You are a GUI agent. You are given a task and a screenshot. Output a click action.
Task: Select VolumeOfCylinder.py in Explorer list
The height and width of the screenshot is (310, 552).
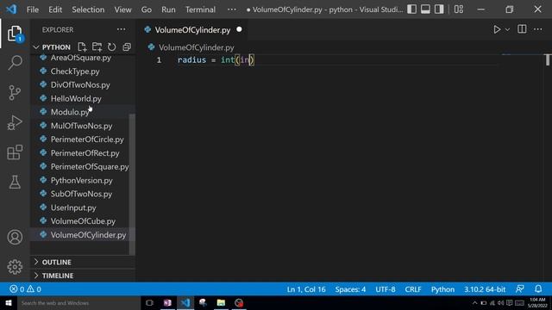(88, 235)
